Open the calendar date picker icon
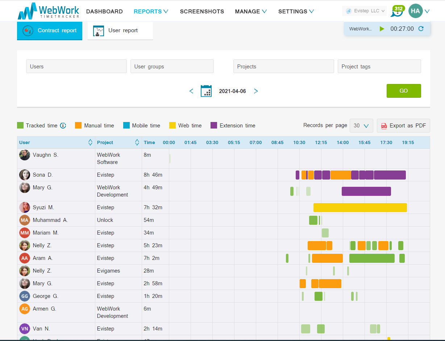Viewport: 445px width, 341px height. (x=206, y=91)
